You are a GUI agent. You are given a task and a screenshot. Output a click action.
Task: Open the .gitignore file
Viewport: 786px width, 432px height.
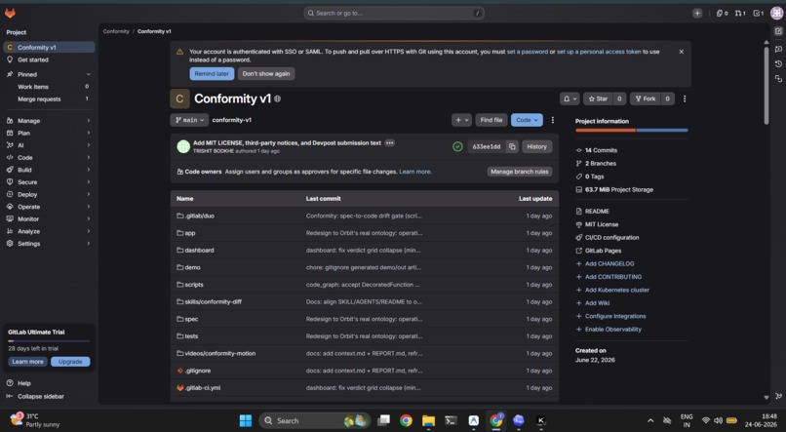click(x=198, y=371)
